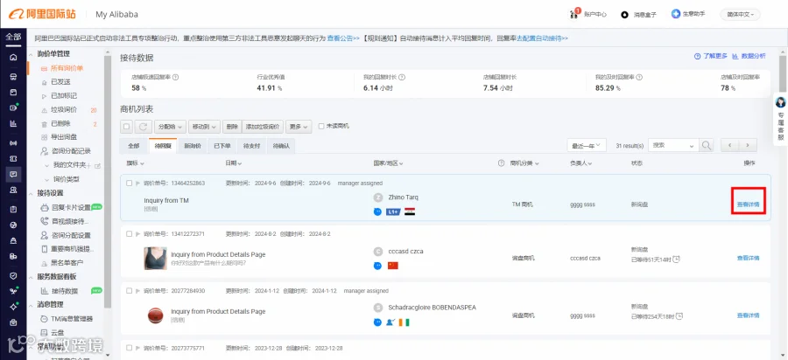
Task: Enable the 未读商机 unread checkbox
Action: [x=321, y=127]
